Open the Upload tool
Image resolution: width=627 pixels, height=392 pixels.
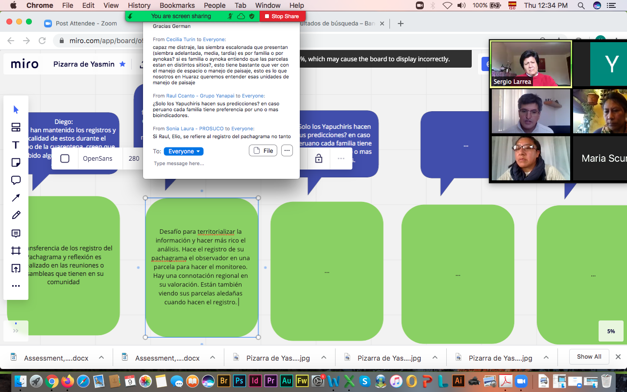[16, 269]
